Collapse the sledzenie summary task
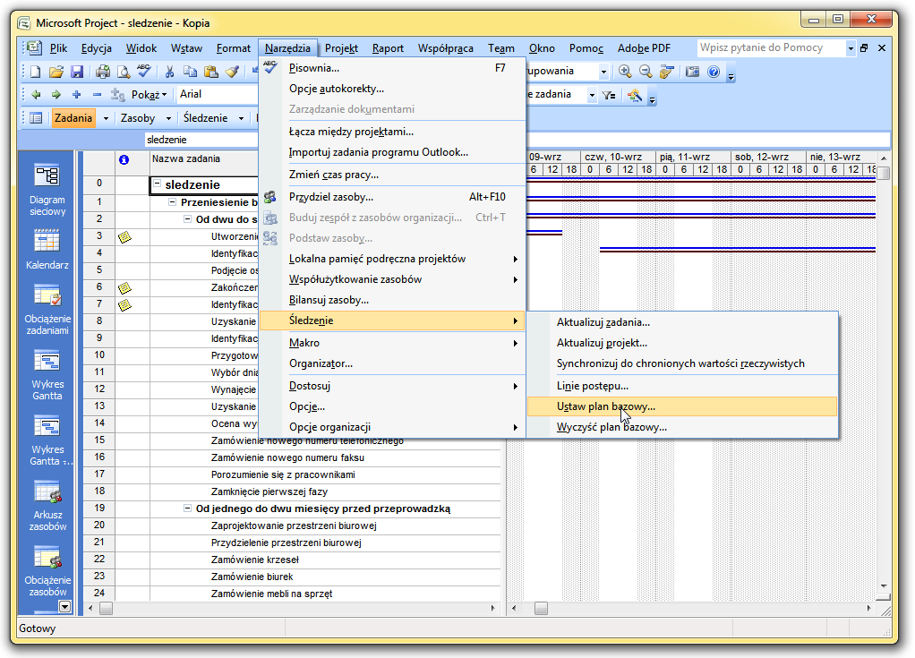This screenshot has width=915, height=658. tap(157, 184)
